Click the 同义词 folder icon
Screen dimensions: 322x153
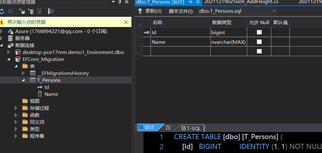click(25, 122)
